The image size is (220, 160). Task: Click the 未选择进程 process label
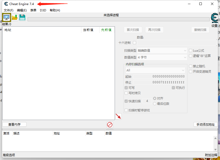point(111,15)
